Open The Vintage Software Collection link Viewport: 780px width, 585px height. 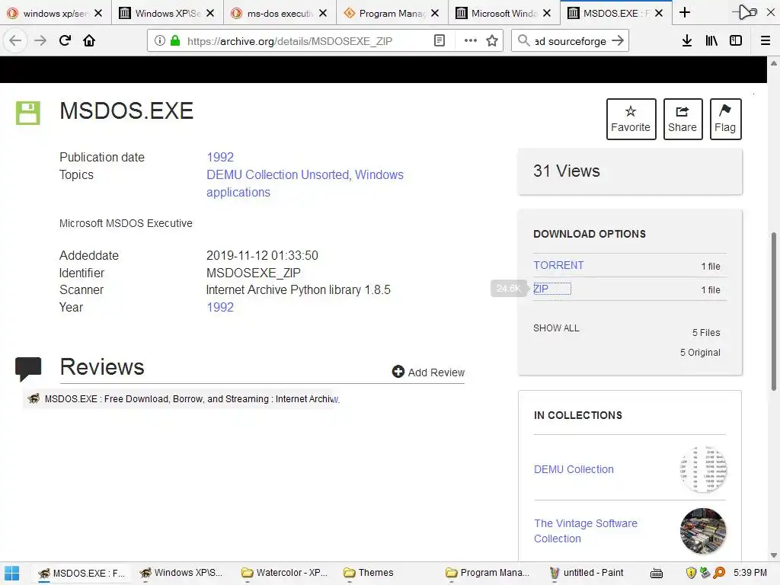[x=586, y=531]
